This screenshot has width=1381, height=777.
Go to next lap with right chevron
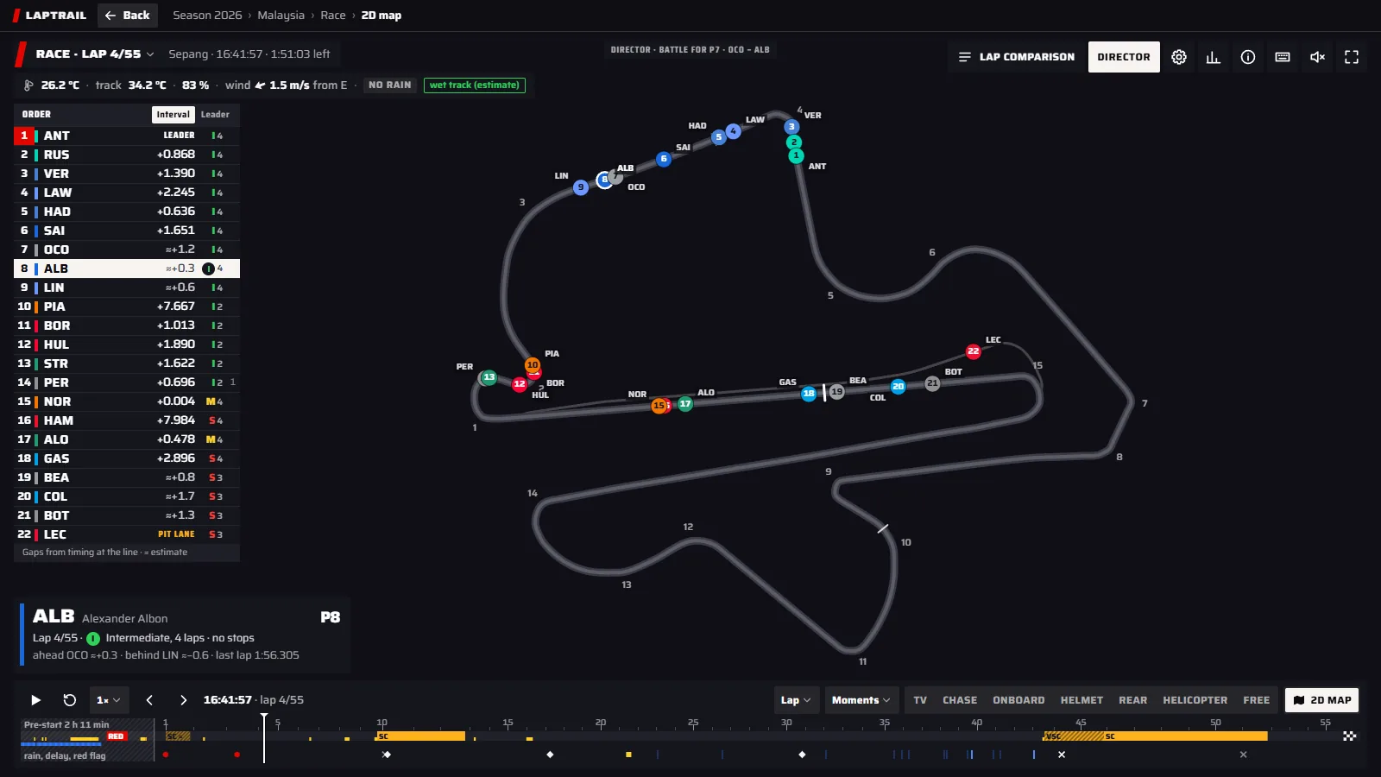click(x=183, y=700)
